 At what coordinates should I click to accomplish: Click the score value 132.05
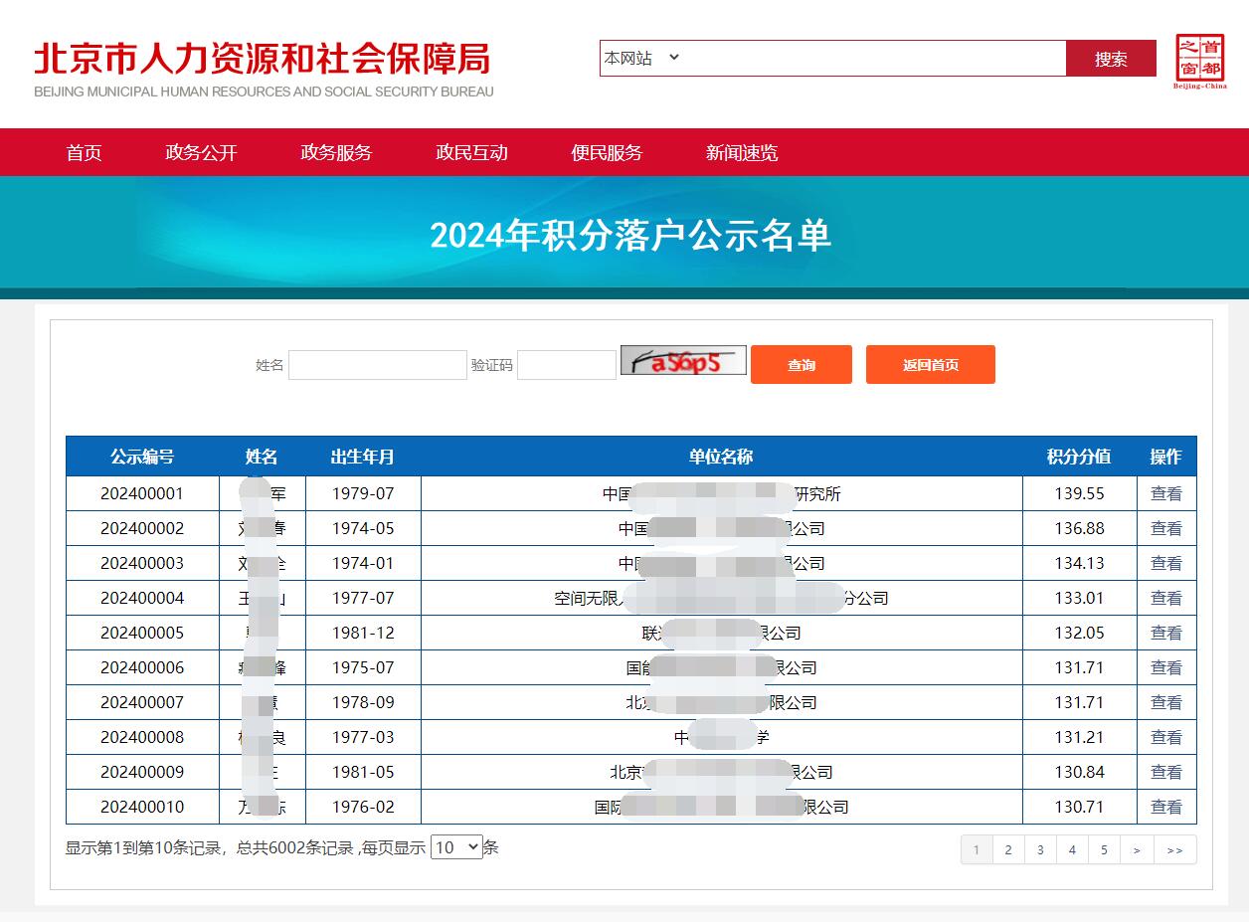(x=1080, y=633)
